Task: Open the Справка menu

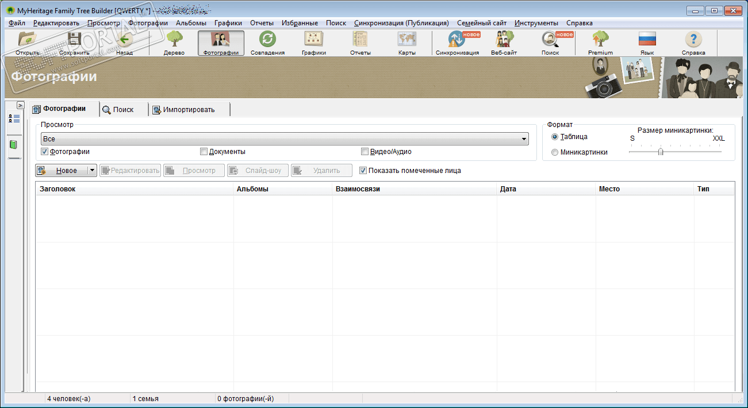Action: coord(580,23)
